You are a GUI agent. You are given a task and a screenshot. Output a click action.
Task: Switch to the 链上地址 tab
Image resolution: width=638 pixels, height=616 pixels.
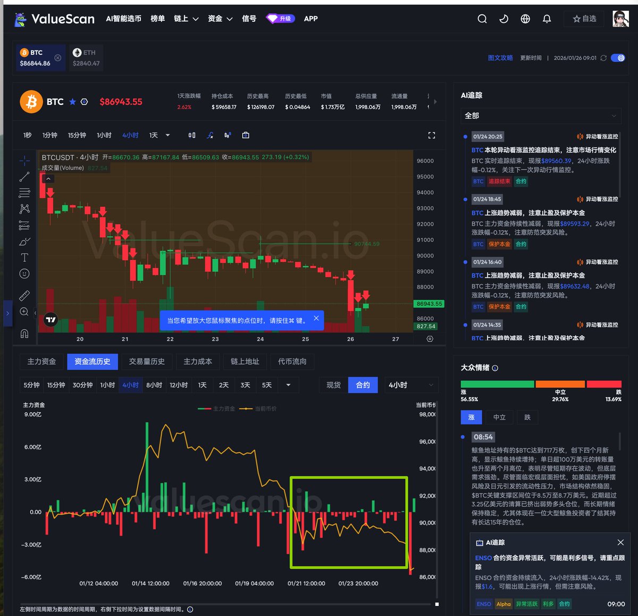click(x=245, y=362)
